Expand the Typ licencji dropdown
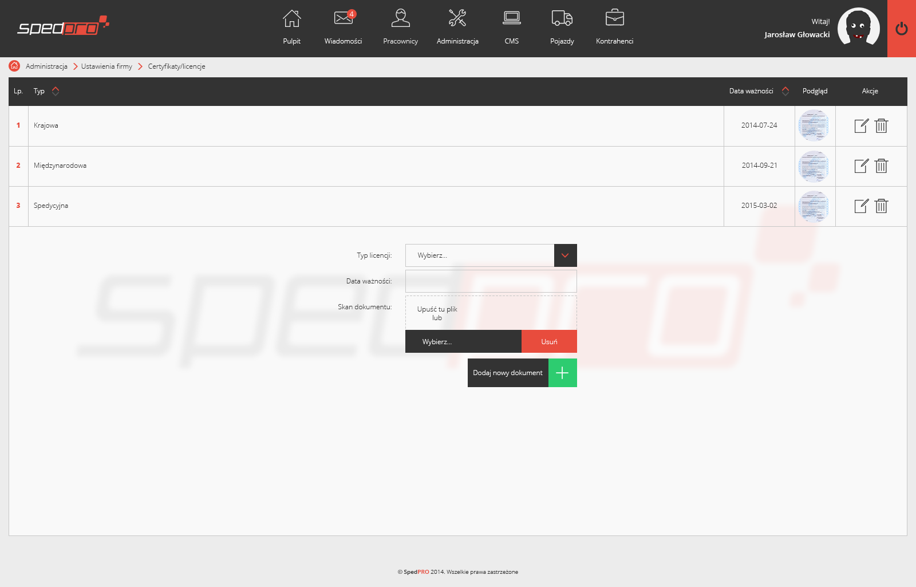Viewport: 916px width, 587px height. click(x=565, y=255)
